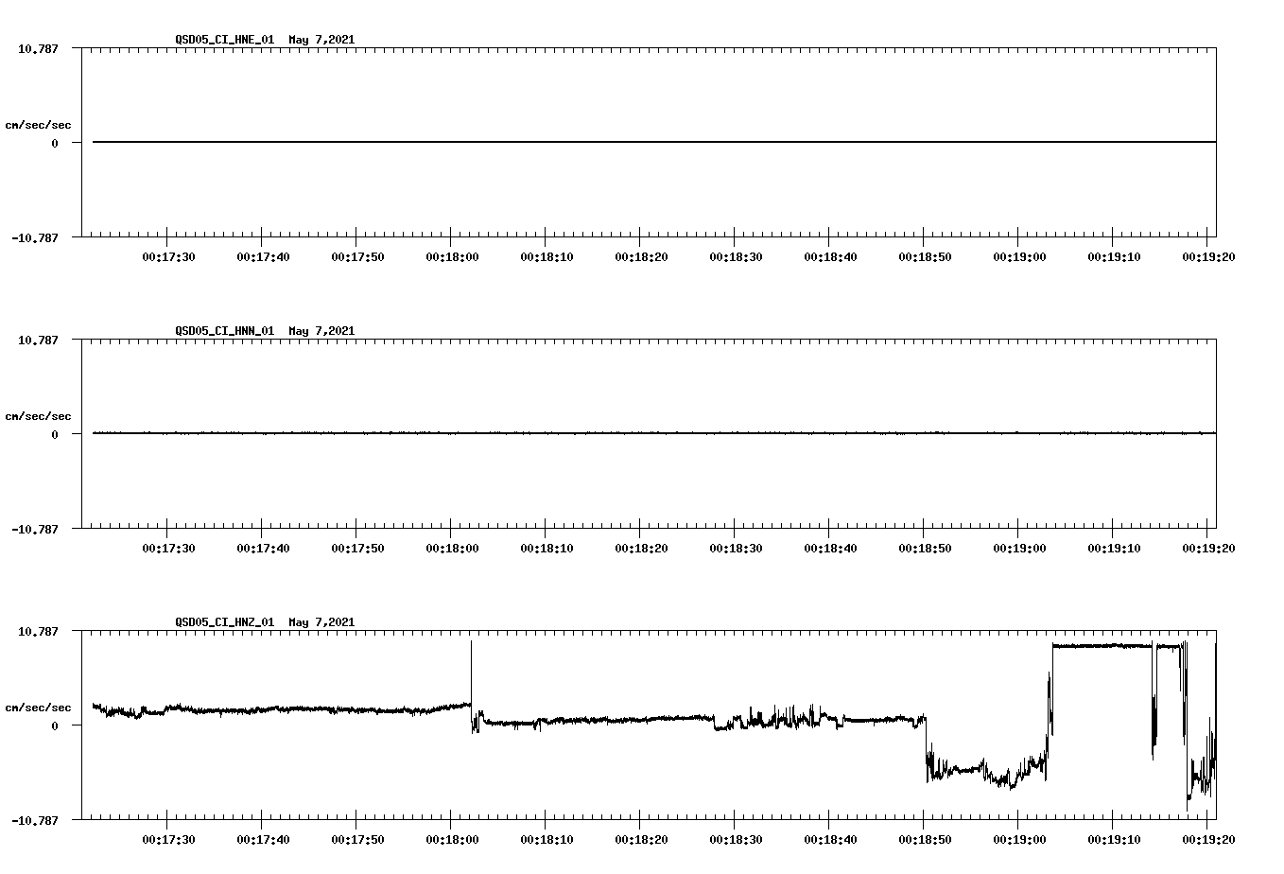Click the 00:17:30 timestamp under the middle plot
The height and width of the screenshot is (874, 1284).
[167, 546]
